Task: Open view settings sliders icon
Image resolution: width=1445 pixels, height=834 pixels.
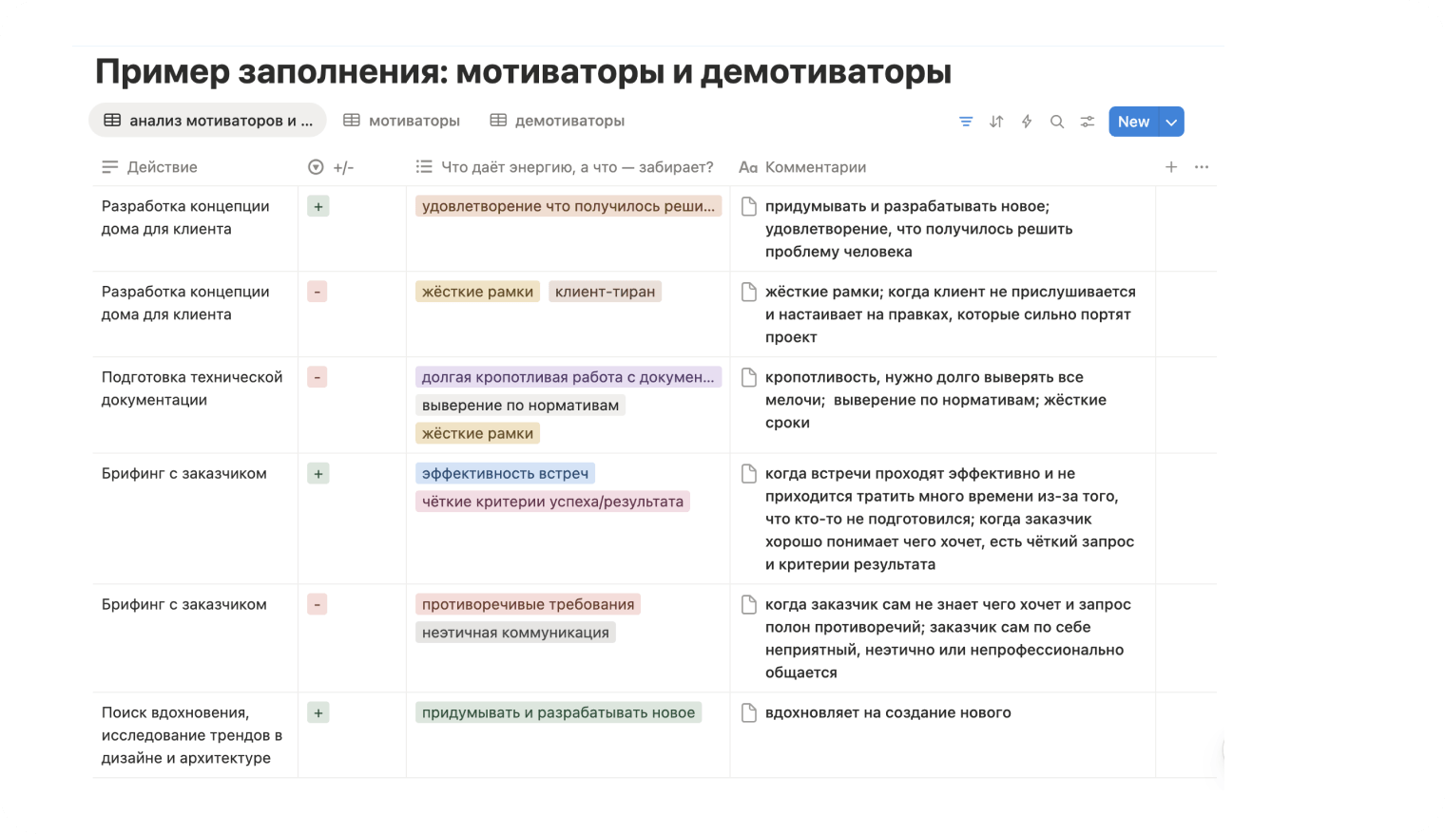Action: pos(1088,122)
